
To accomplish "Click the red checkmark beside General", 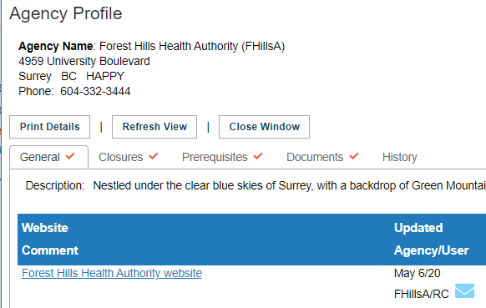I will coord(70,156).
